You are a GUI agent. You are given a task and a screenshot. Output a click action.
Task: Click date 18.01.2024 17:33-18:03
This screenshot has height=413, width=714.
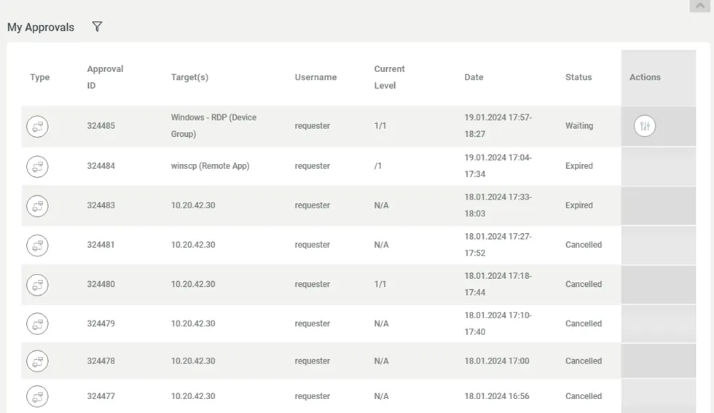(x=498, y=205)
